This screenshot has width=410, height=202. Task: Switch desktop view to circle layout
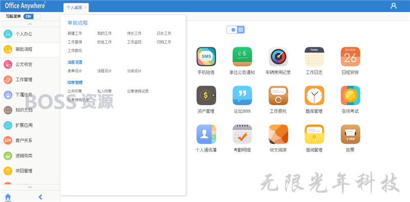233,30
